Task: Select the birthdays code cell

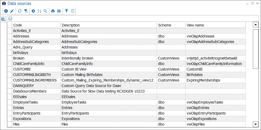Action: tap(36, 53)
